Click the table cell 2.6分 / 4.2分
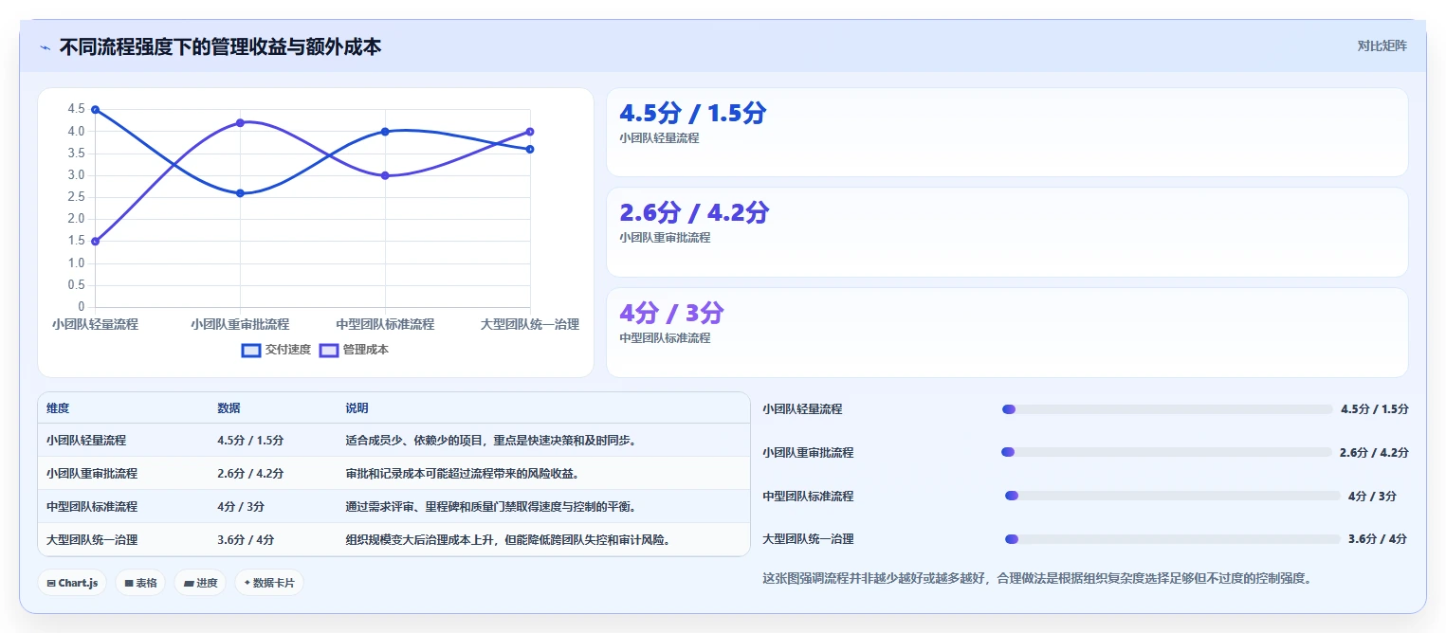Viewport: 1446px width, 633px height. click(250, 474)
